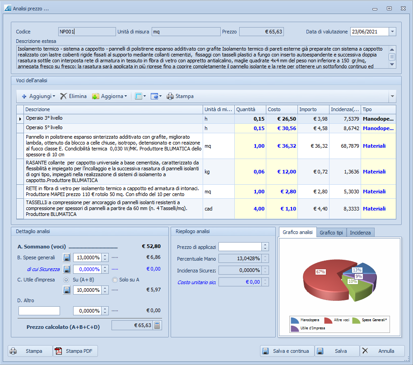Click the application logo in title bar
The height and width of the screenshot is (365, 413).
point(8,9)
